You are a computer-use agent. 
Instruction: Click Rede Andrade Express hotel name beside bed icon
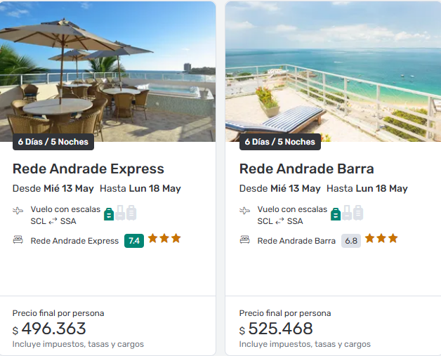click(x=74, y=241)
